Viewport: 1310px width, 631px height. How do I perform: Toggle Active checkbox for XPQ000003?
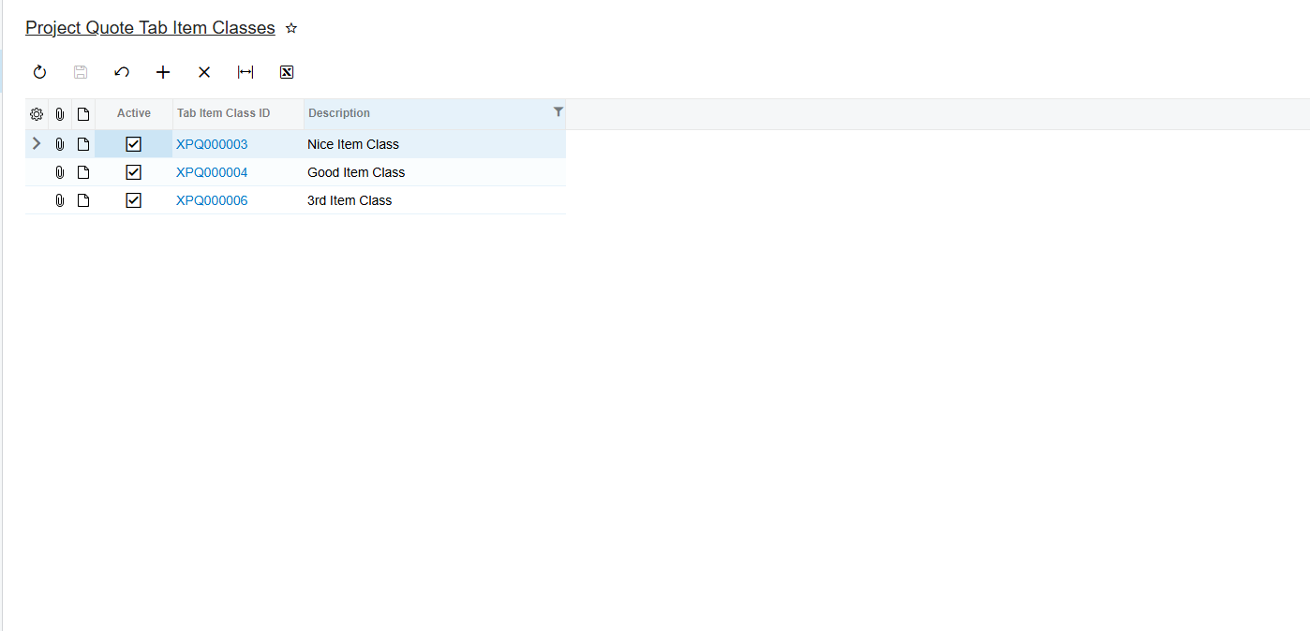click(133, 144)
